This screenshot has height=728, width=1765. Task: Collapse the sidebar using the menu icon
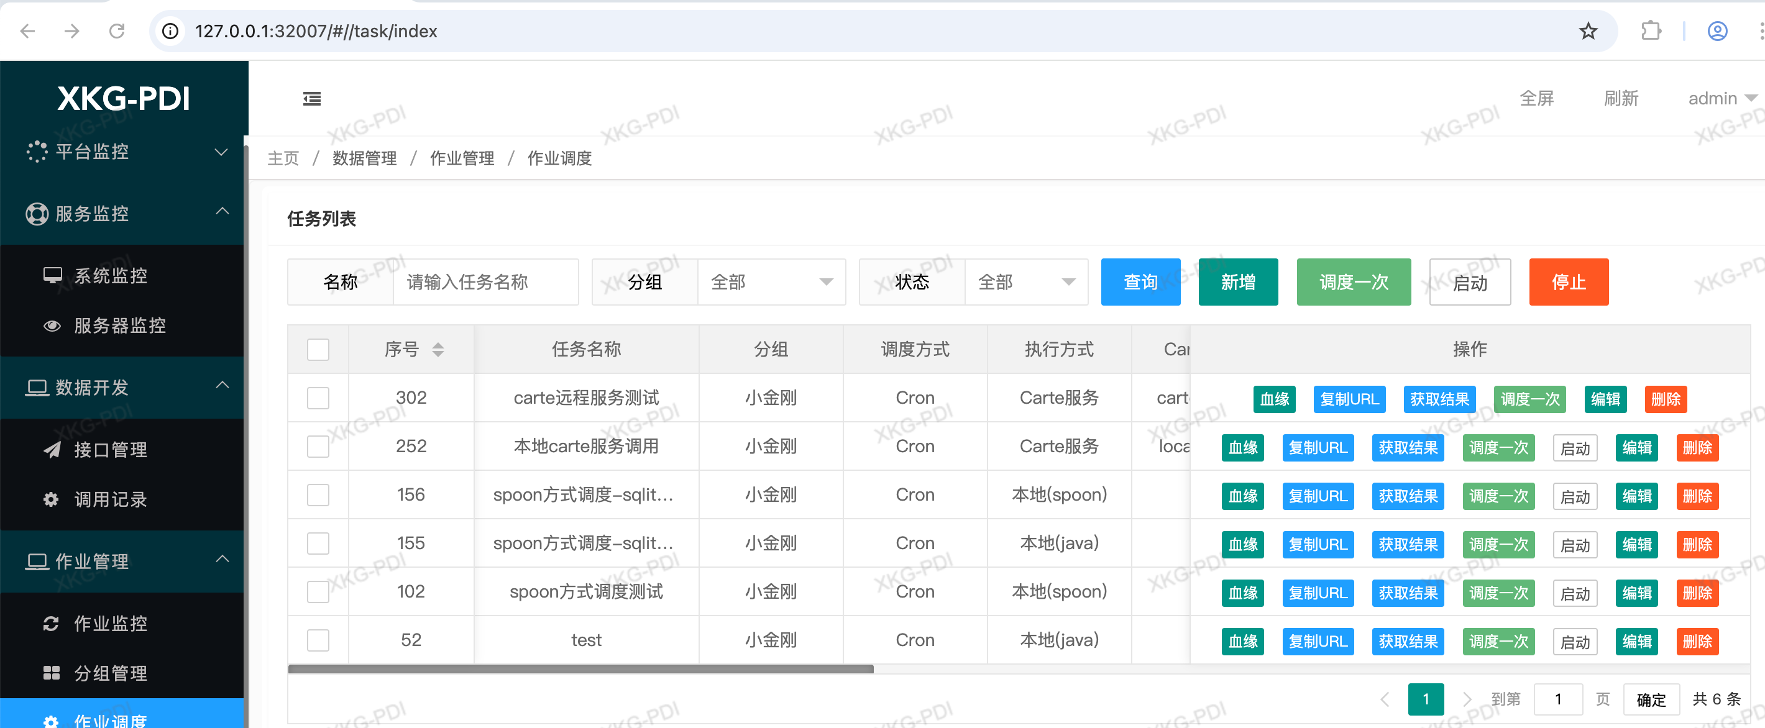[312, 99]
